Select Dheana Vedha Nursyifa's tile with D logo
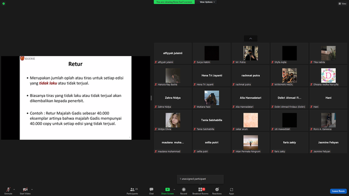The width and height of the screenshot is (349, 196). coord(328,76)
